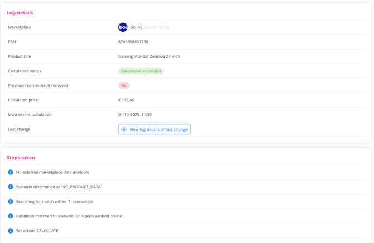
Task: Click info icon beside 'Scenario determined' step
Action: (x=11, y=187)
